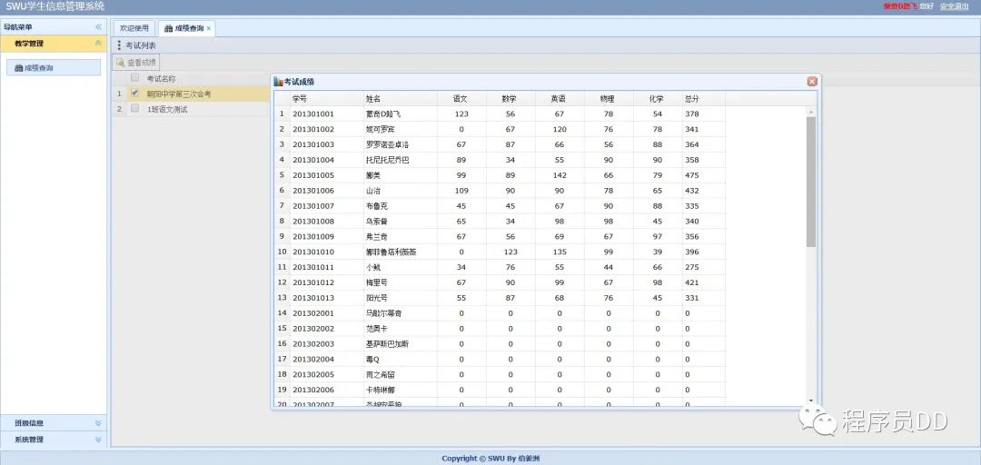This screenshot has width=981, height=465.
Task: Select student ID 201302003
Action: 313,344
